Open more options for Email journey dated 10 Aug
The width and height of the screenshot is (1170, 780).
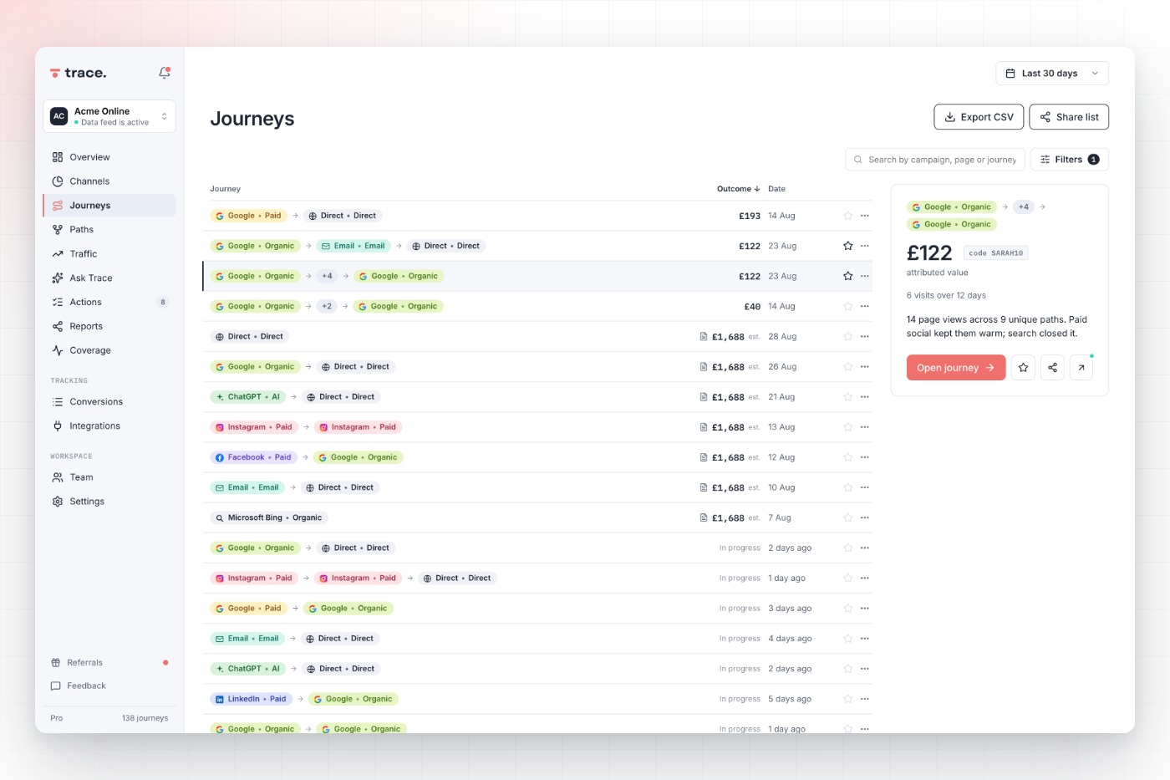click(865, 487)
